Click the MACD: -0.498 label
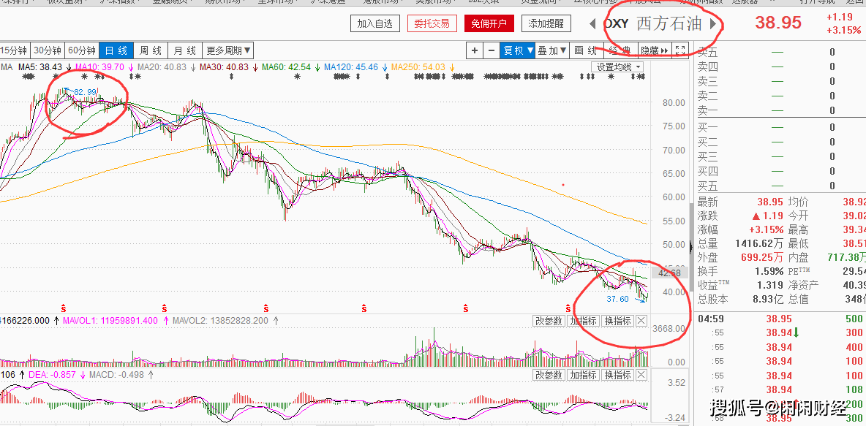Screen dimensions: 866x426 coord(116,376)
